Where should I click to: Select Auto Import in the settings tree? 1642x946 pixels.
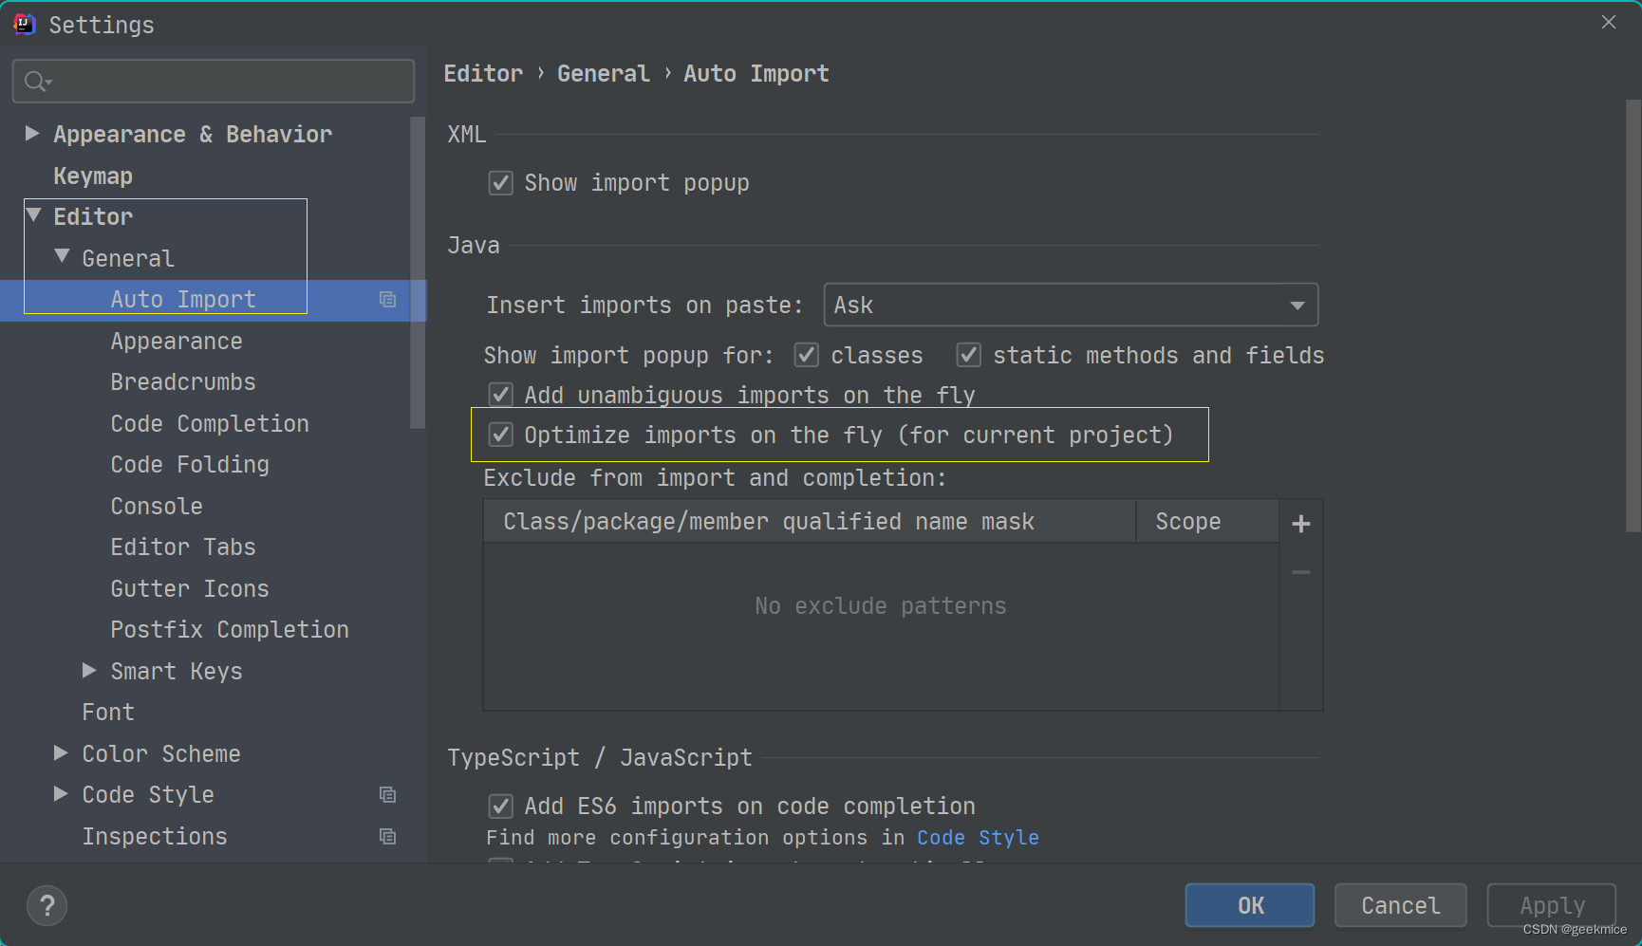click(183, 300)
